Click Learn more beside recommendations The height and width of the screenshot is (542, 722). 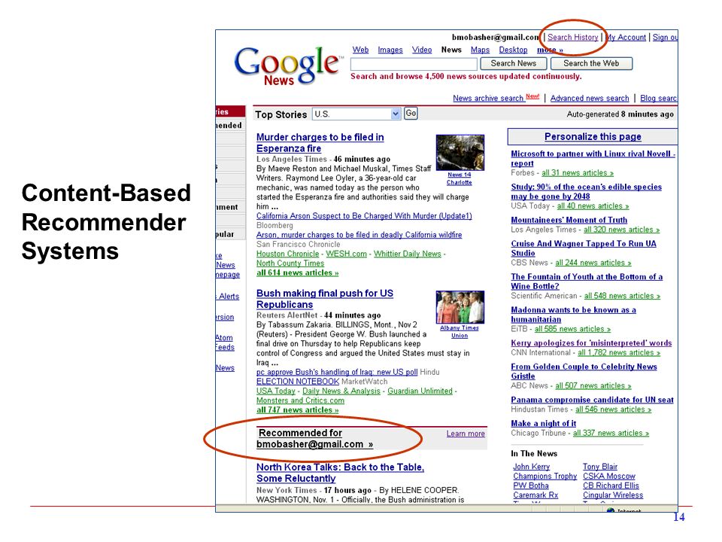pyautogui.click(x=466, y=434)
